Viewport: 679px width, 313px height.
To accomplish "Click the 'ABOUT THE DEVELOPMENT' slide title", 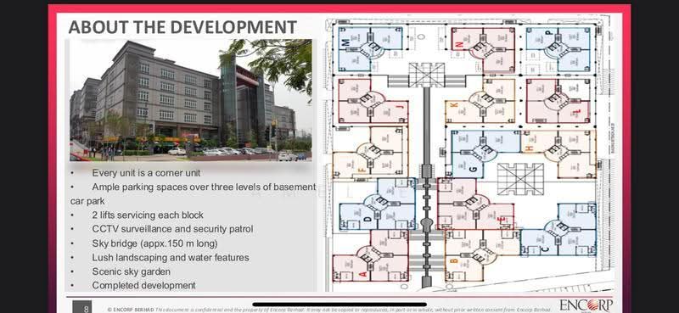I will point(182,27).
